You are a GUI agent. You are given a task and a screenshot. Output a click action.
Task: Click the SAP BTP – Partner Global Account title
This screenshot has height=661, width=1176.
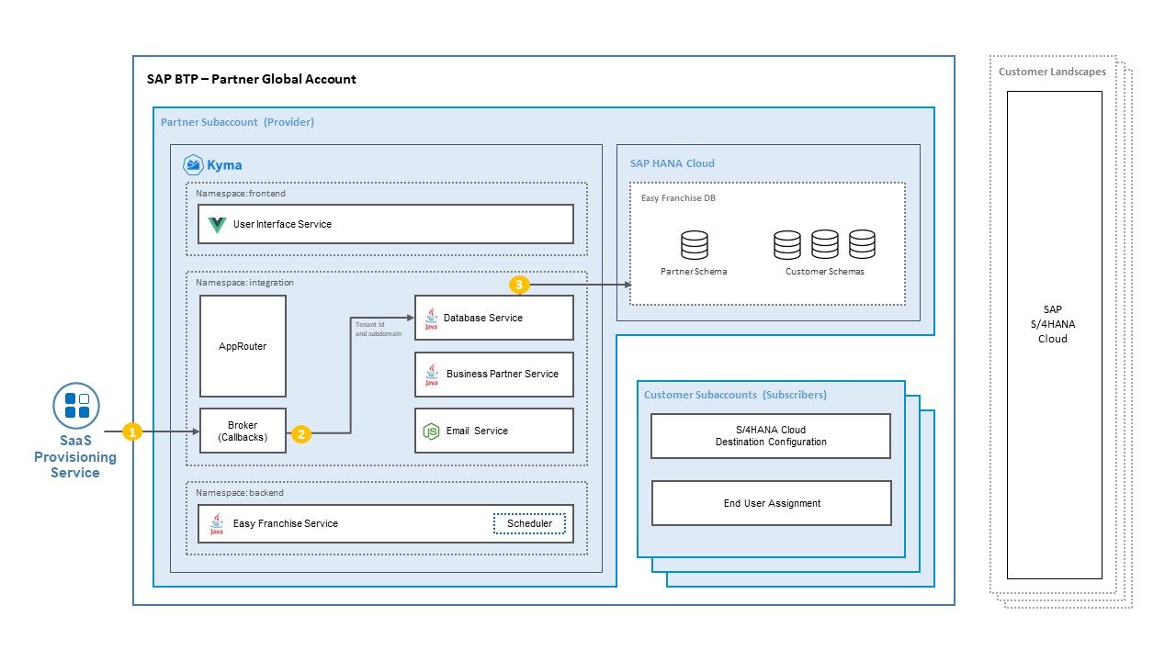point(252,79)
